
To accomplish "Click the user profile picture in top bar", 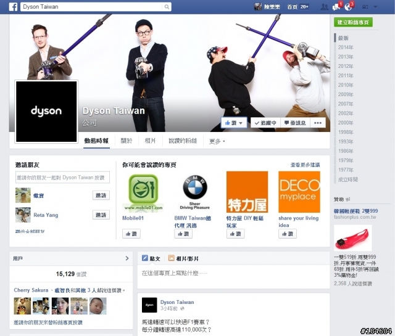I will click(x=258, y=7).
